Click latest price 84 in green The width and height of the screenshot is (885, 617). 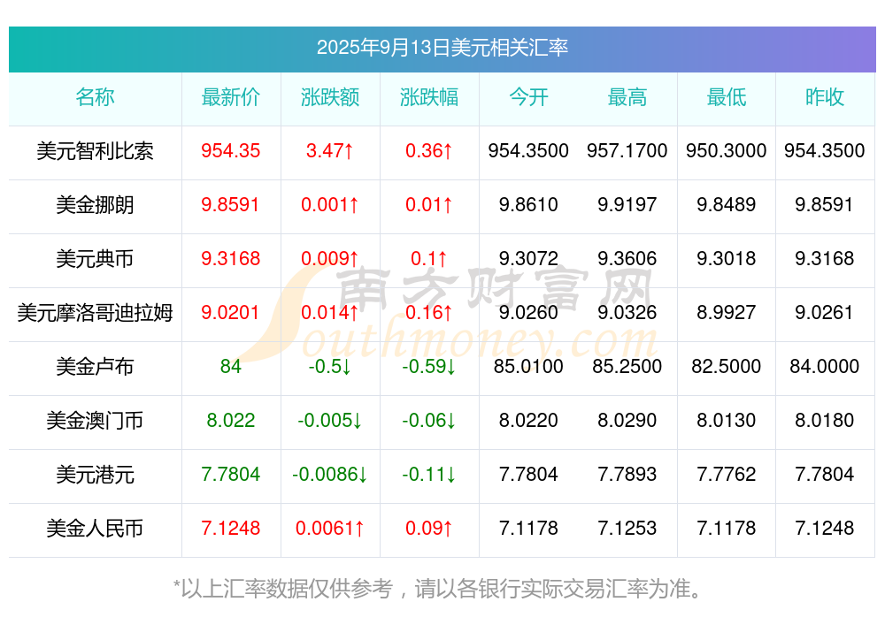(x=231, y=367)
